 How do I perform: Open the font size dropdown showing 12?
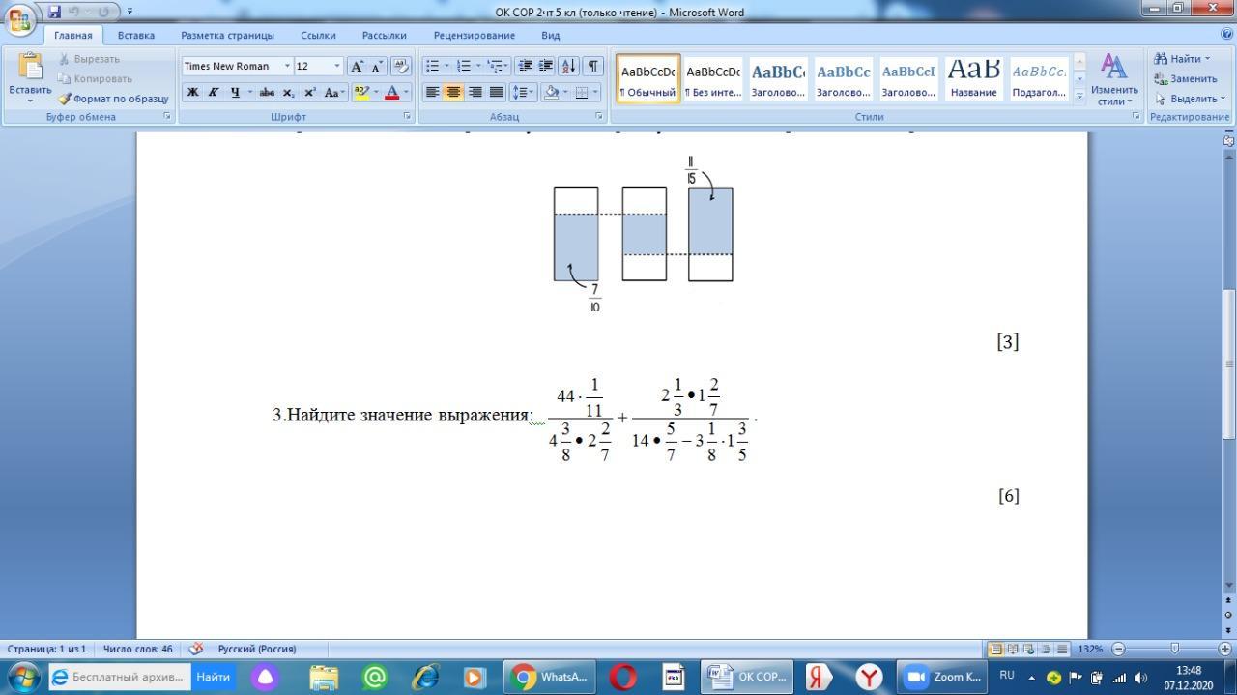(x=337, y=66)
